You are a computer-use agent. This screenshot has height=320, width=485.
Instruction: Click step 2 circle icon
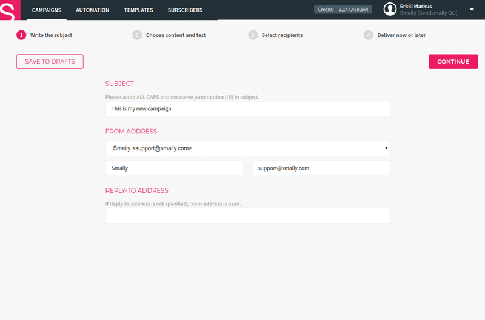pos(137,35)
